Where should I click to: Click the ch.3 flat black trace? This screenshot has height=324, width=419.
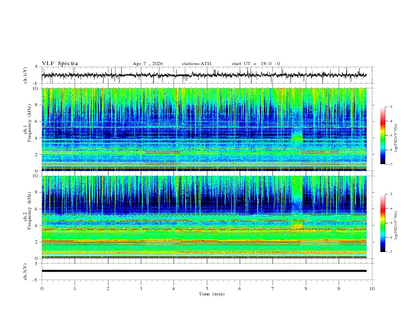tap(204, 271)
